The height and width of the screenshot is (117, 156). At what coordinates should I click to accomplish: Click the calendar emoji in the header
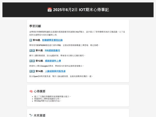coord(49,10)
